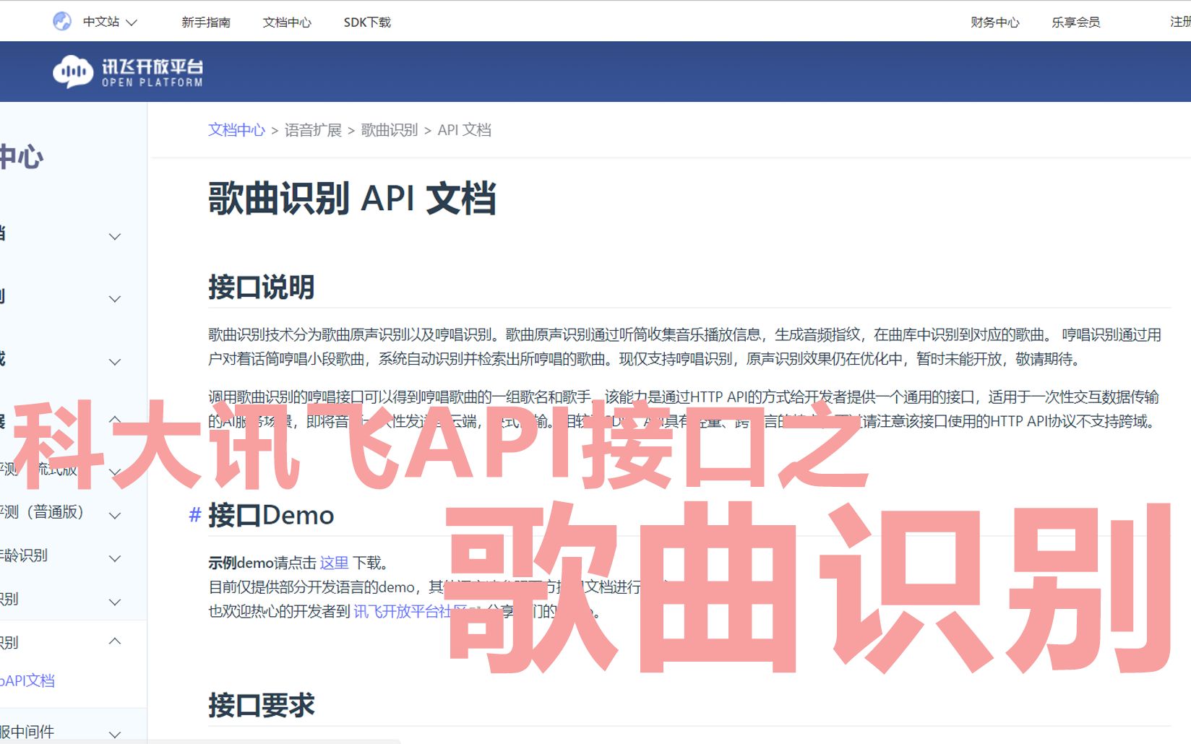The height and width of the screenshot is (744, 1191).
Task: Expand the third sidebar section chevron
Action: tap(114, 361)
